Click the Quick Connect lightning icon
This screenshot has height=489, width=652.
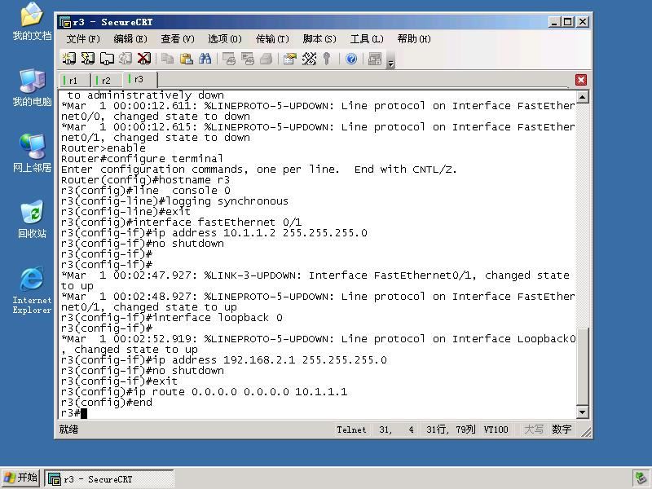point(88,59)
